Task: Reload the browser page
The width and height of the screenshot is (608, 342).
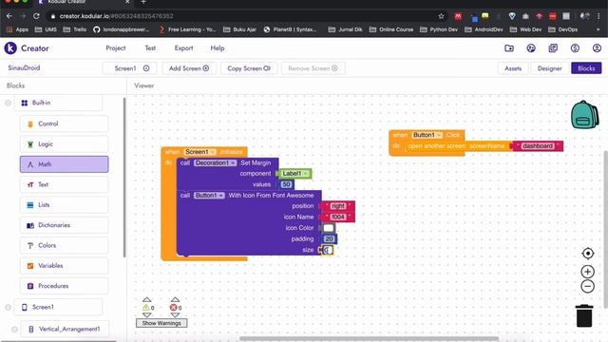Action: click(x=36, y=16)
